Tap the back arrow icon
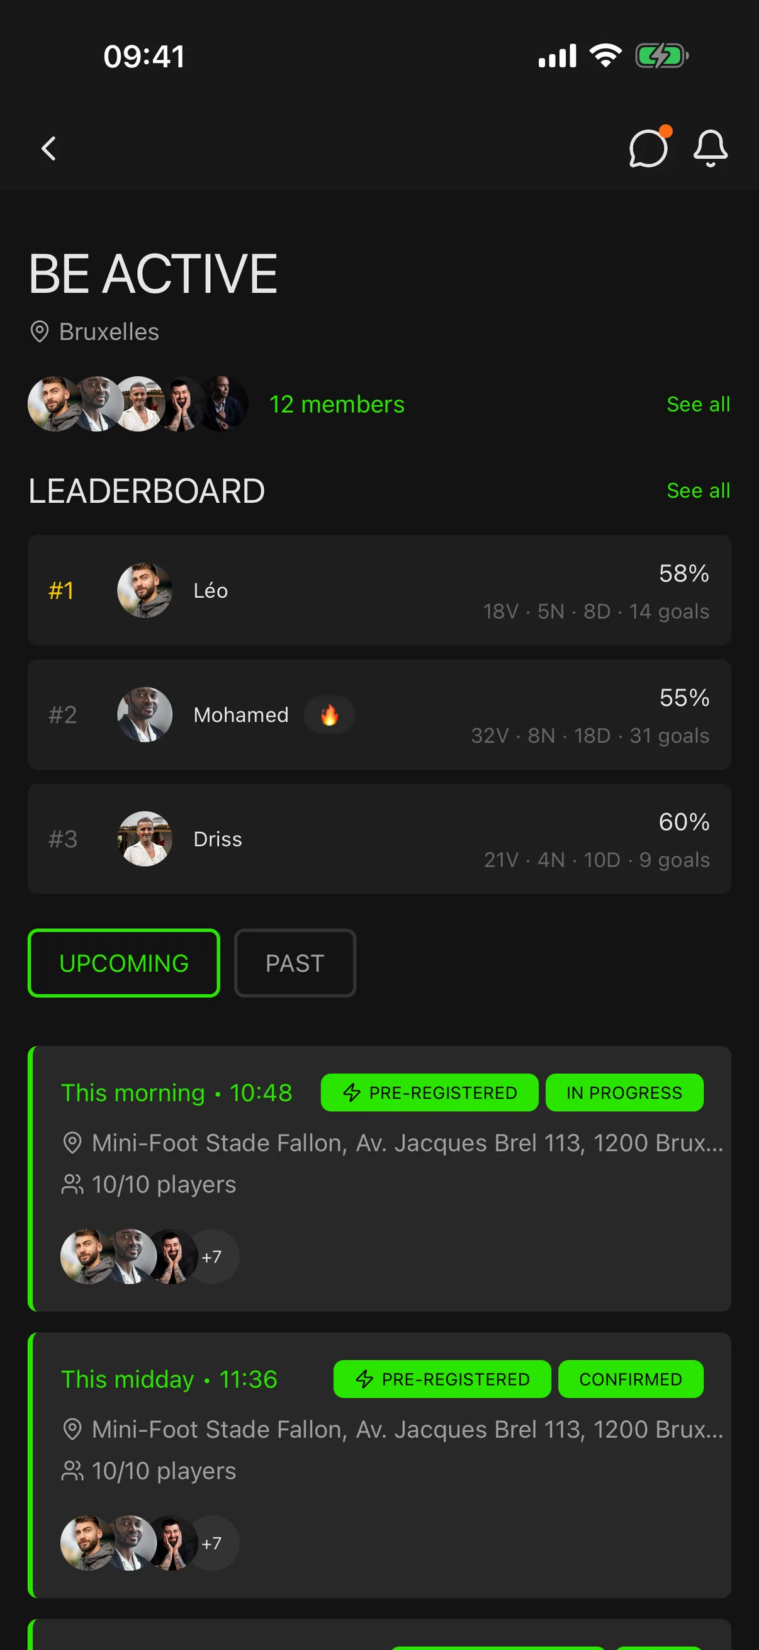Screen dimensions: 759x1650 [x=48, y=149]
